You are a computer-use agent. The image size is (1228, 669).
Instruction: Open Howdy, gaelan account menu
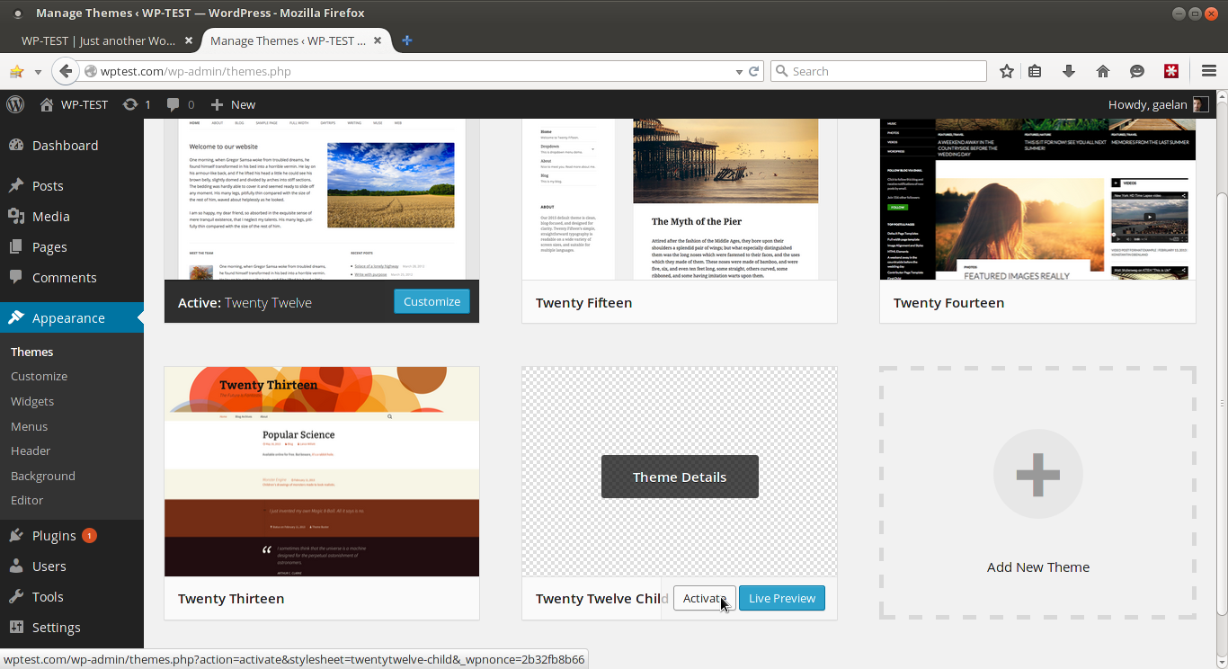(x=1159, y=104)
